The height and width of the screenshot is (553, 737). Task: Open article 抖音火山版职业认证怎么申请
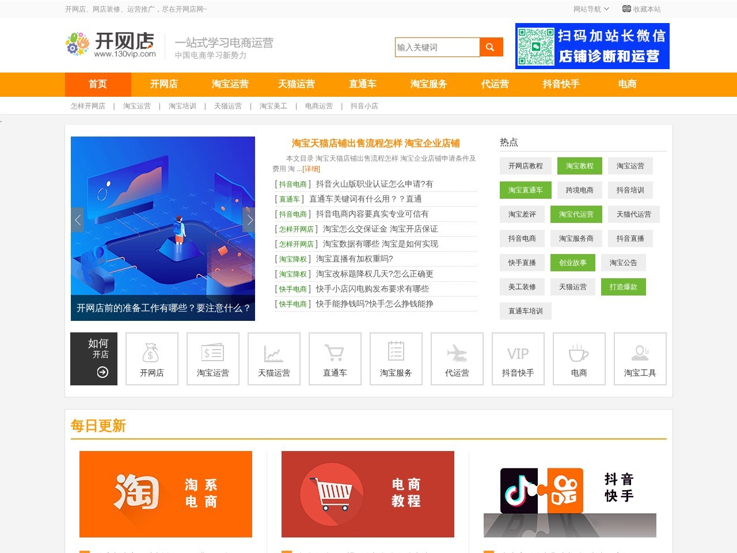pyautogui.click(x=374, y=184)
